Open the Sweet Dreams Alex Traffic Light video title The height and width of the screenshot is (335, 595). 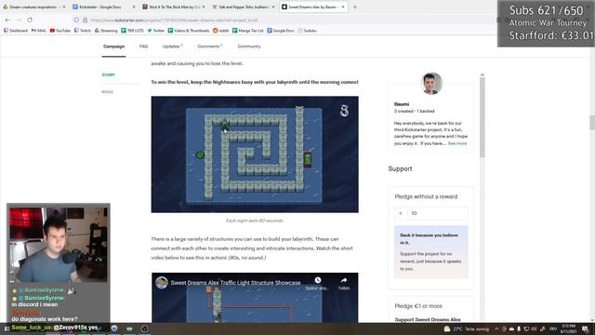235,283
